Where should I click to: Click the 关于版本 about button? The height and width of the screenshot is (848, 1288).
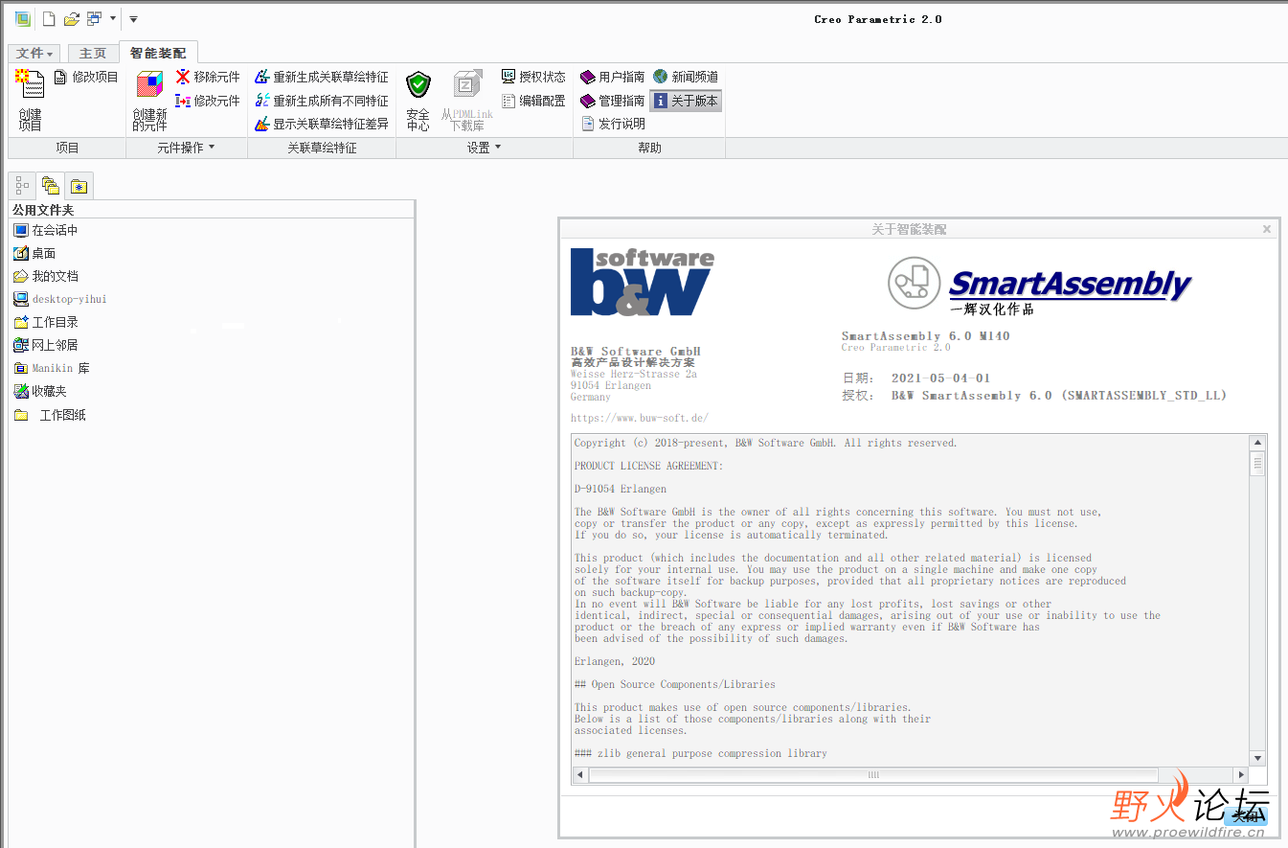click(x=686, y=101)
